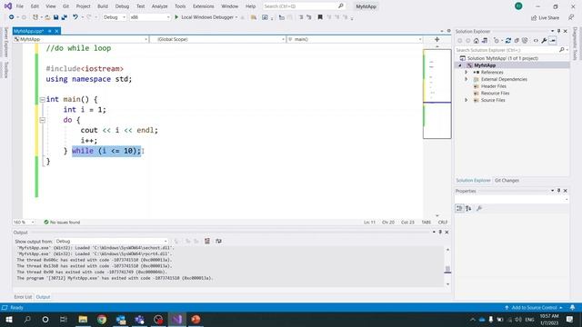The height and width of the screenshot is (327, 582).
Task: Collapse the MyfstApp project node
Action: (460, 65)
